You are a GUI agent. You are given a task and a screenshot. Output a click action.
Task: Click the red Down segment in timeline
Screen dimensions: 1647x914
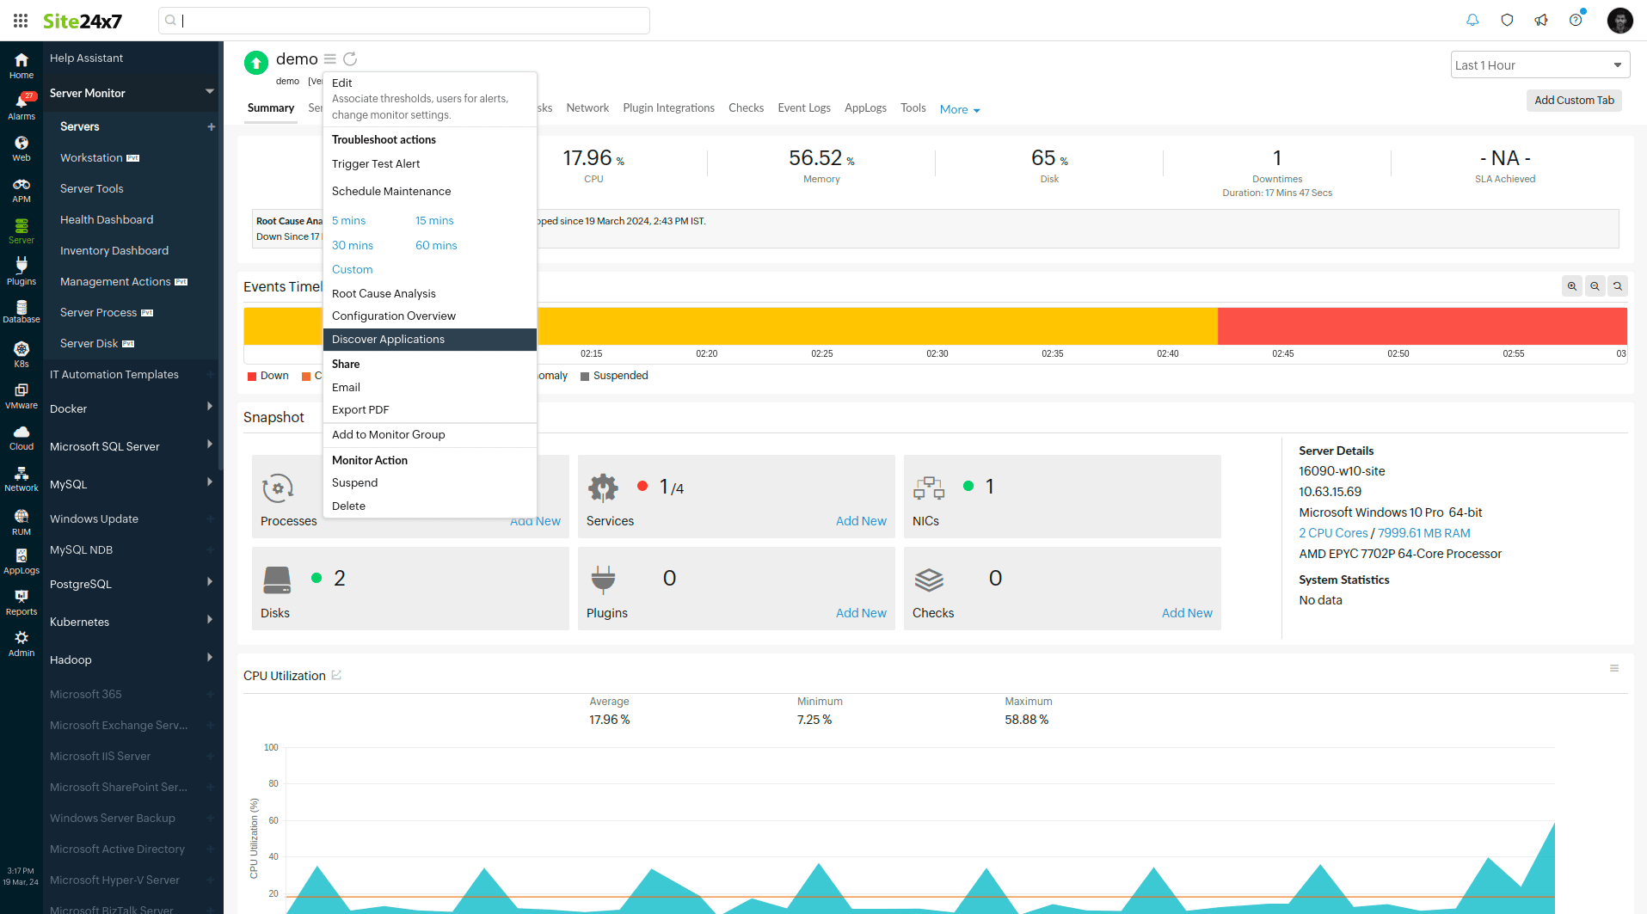1421,326
